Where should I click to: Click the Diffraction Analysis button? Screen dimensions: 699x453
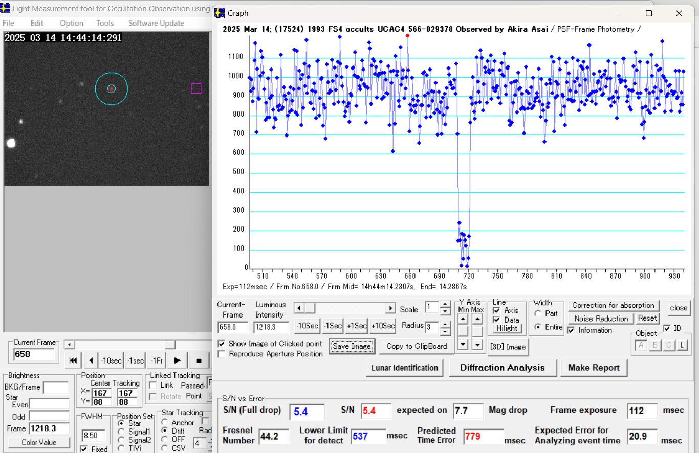tap(502, 368)
